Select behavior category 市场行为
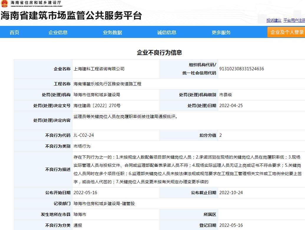Viewport: 305px width, 230px height. 82,146
